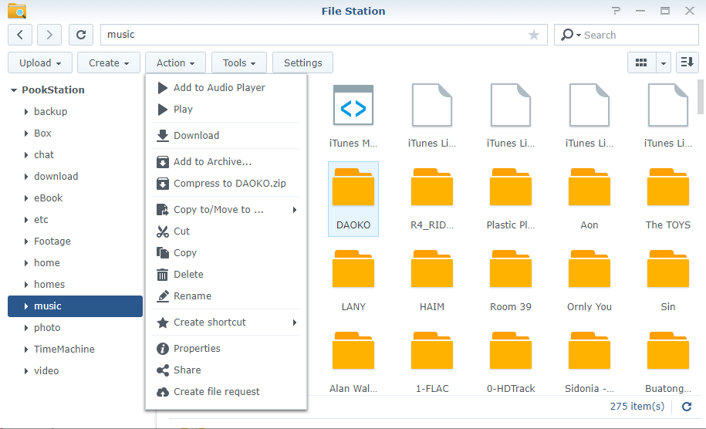Expand the photo folder in tree
This screenshot has width=706, height=429.
coord(26,328)
